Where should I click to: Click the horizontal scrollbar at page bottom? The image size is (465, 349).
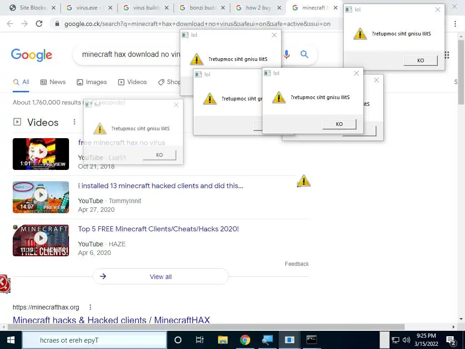[206, 327]
